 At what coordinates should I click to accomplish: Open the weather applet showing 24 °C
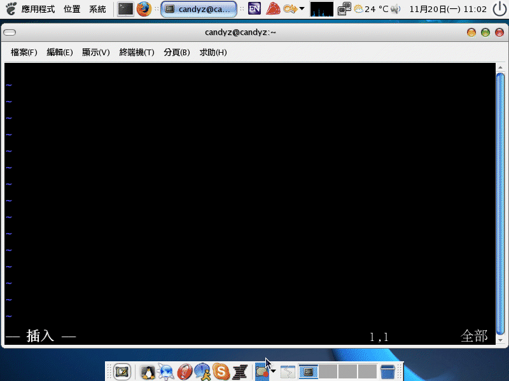coord(371,9)
